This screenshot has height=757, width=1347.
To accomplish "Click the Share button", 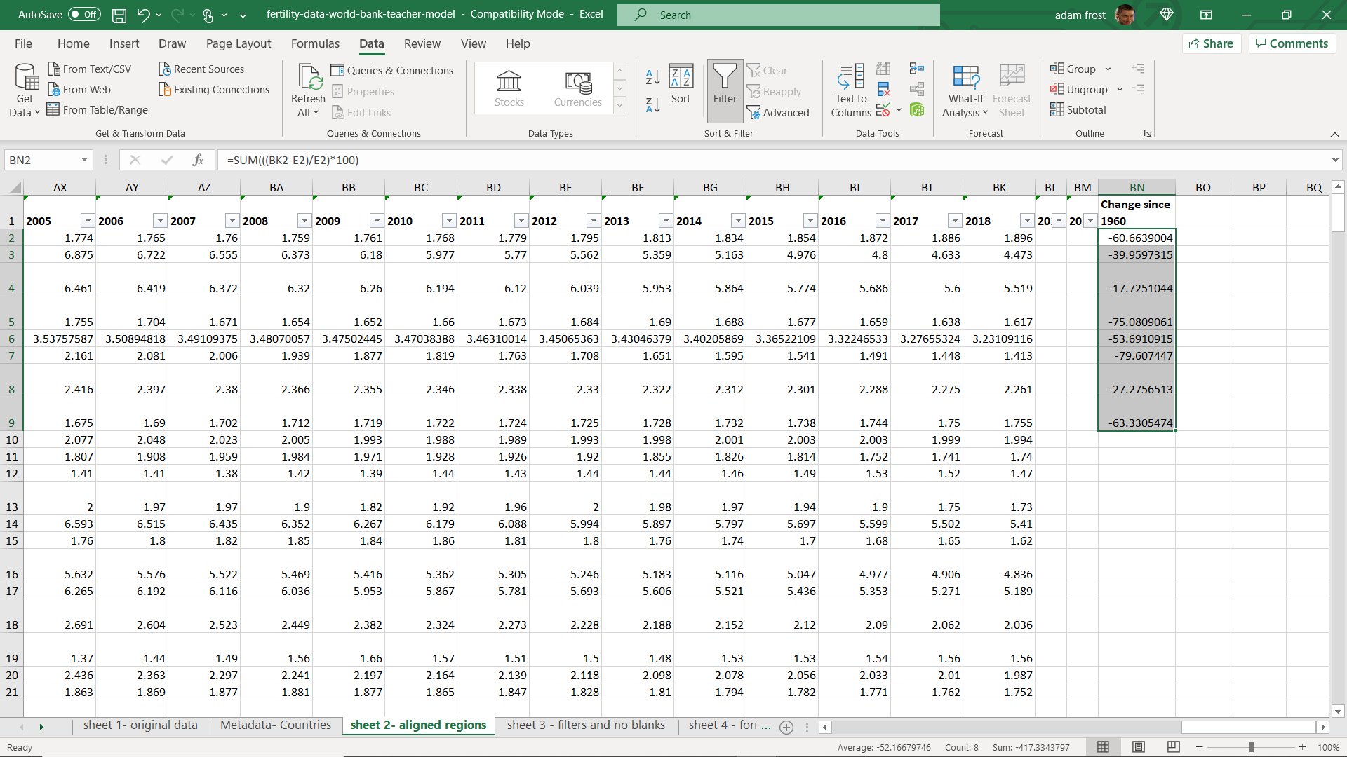I will [1212, 43].
